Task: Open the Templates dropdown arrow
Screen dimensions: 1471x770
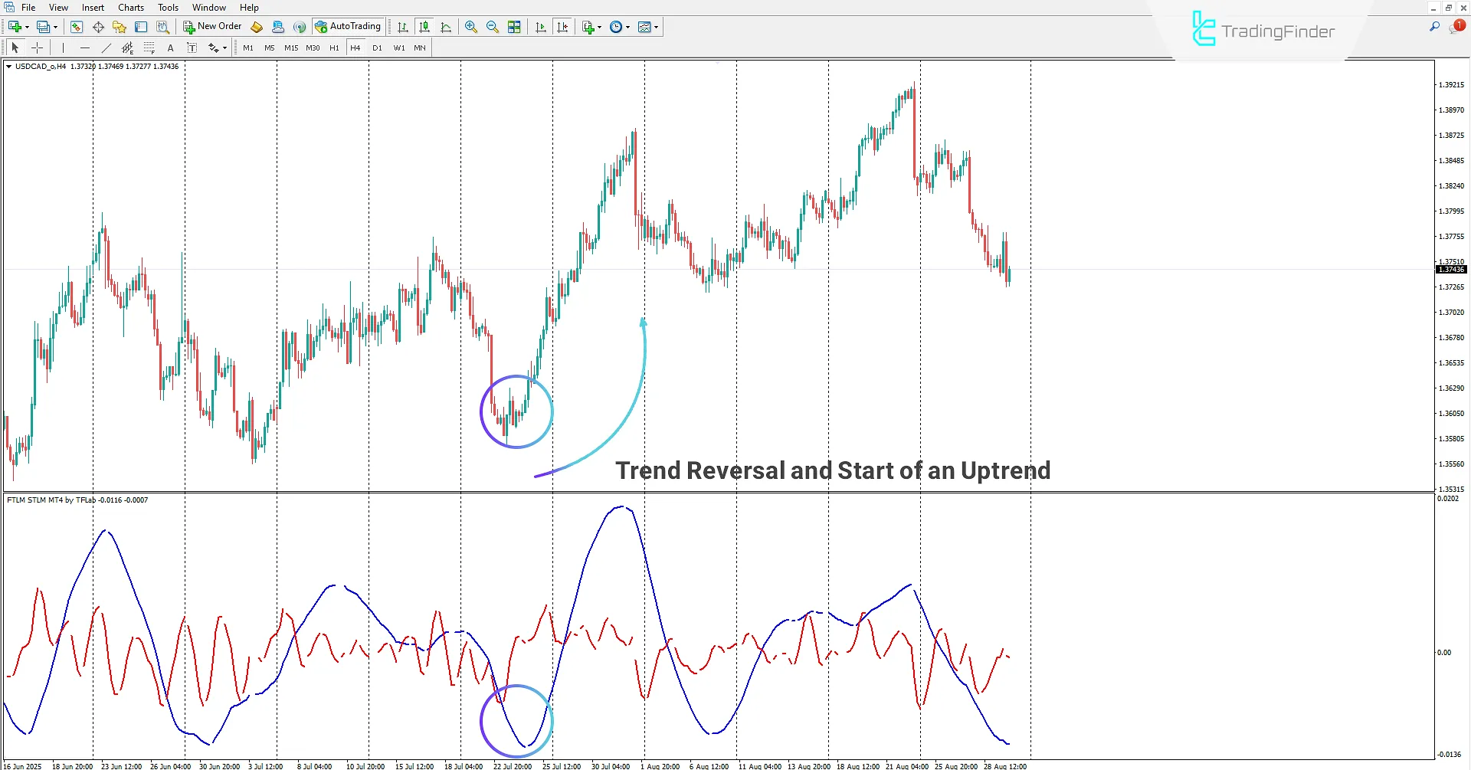Action: [x=656, y=27]
